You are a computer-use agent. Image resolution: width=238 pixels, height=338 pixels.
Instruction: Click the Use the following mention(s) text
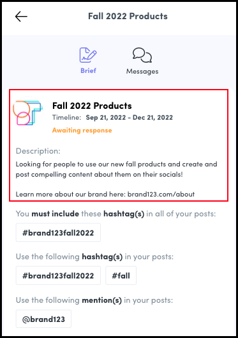click(94, 300)
